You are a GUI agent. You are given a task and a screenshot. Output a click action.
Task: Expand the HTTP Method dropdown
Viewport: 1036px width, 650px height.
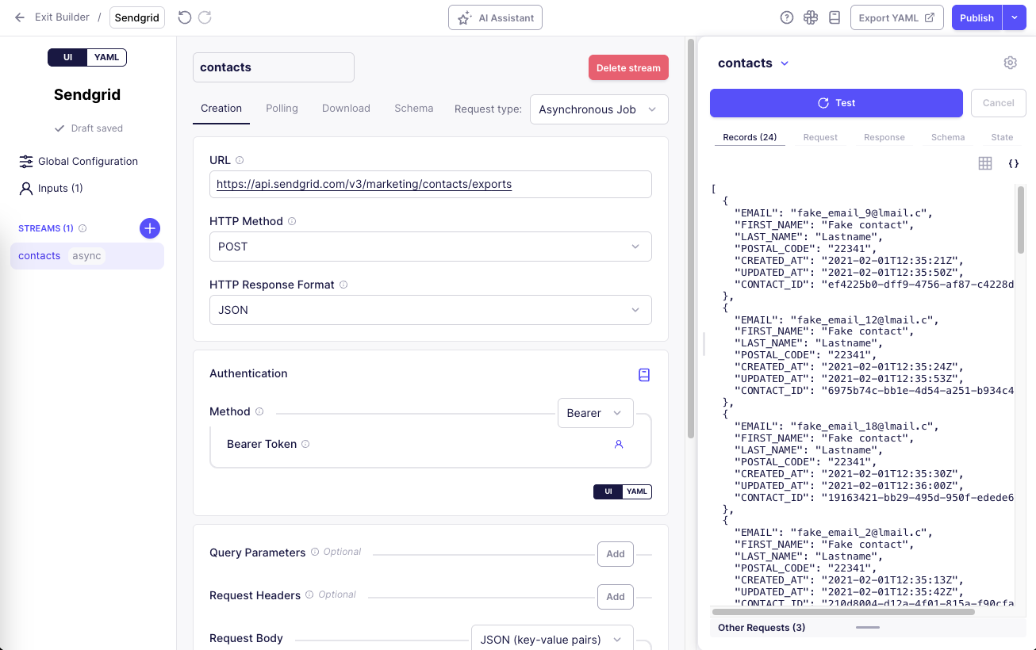click(x=430, y=247)
